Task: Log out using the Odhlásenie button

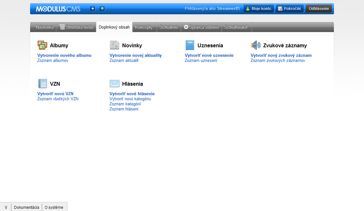Action: pyautogui.click(x=319, y=9)
